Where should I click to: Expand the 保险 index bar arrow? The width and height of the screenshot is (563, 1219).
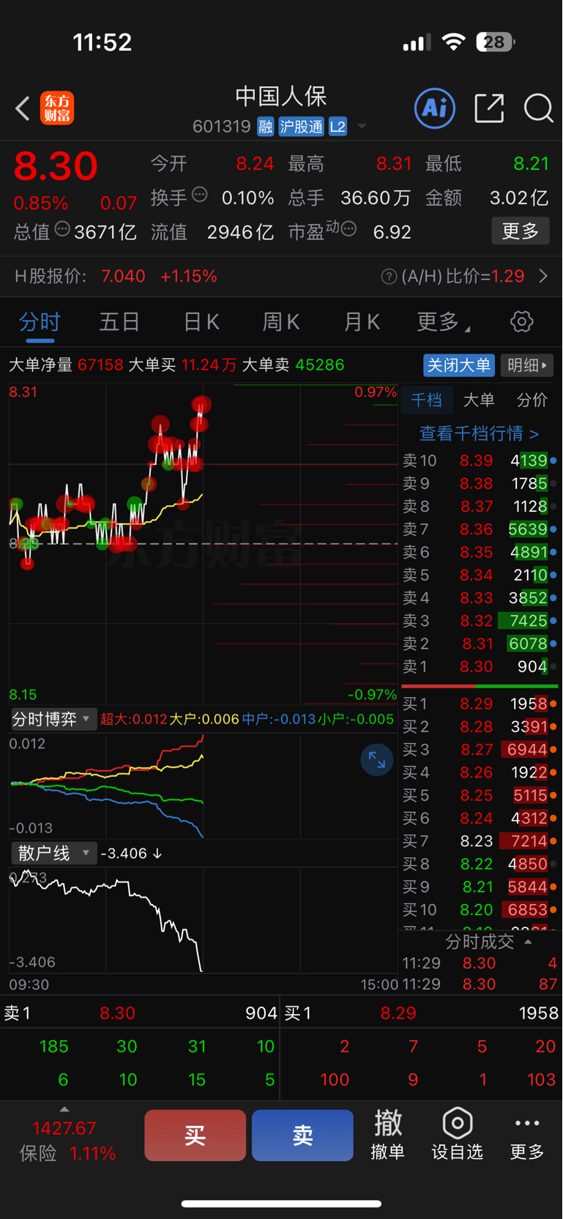64,1110
